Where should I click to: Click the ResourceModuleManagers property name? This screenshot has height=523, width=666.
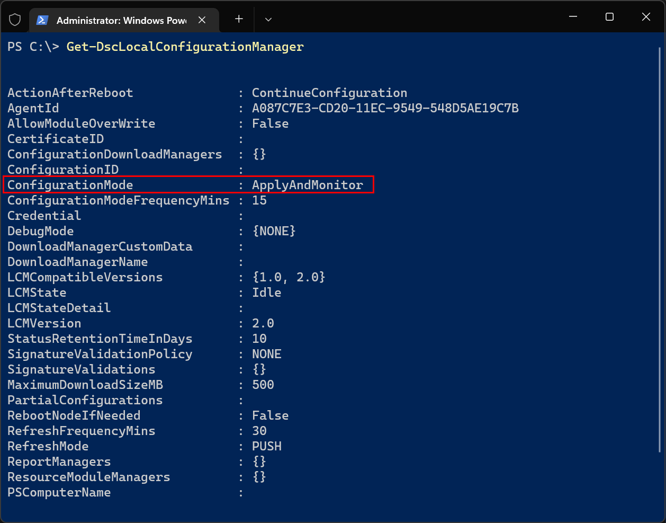click(x=89, y=477)
